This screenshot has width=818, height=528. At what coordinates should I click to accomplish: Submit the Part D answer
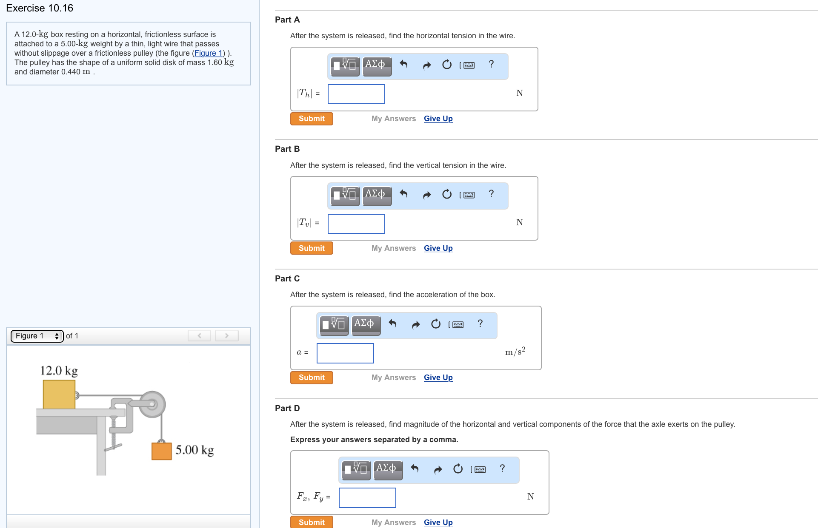pyautogui.click(x=312, y=522)
